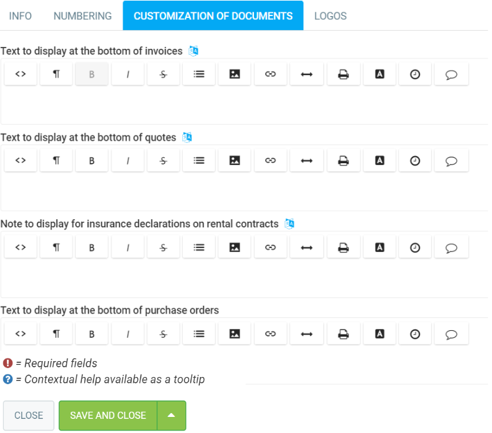The image size is (492, 433).
Task: Toggle strikethrough in insurance declarations editor
Action: (x=163, y=247)
